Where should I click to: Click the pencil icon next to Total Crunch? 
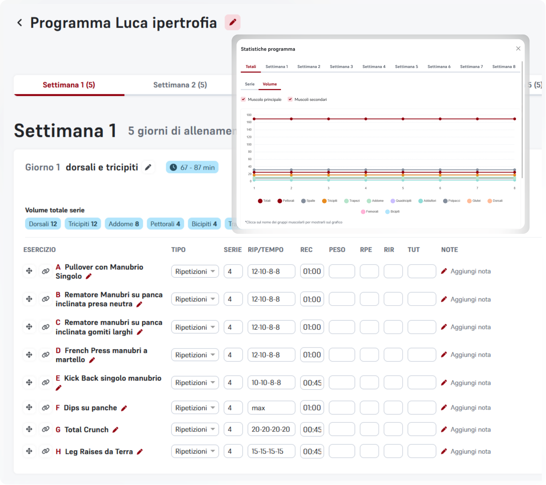pyautogui.click(x=115, y=430)
